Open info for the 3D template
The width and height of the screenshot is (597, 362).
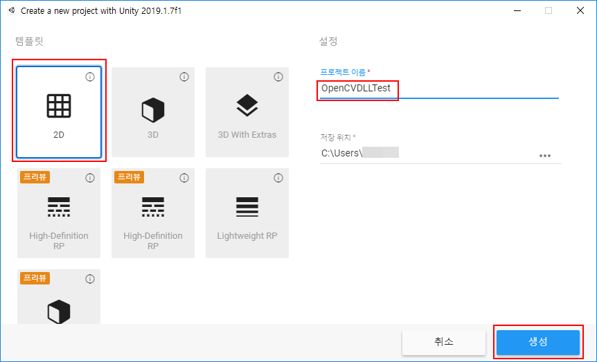coord(184,77)
